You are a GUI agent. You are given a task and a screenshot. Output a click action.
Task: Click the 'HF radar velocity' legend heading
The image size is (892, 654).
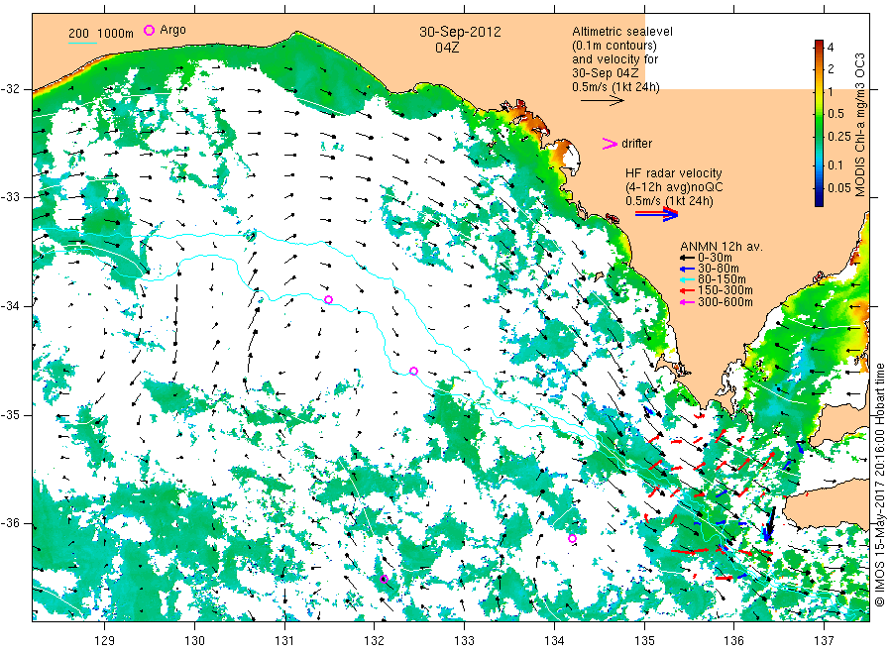click(674, 173)
